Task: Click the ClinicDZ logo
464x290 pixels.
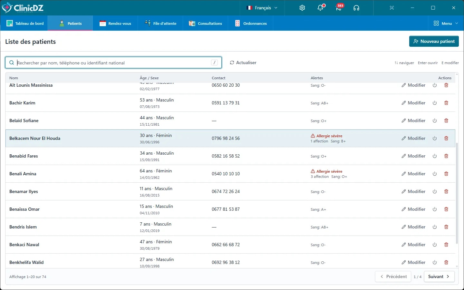Action: coord(23,8)
